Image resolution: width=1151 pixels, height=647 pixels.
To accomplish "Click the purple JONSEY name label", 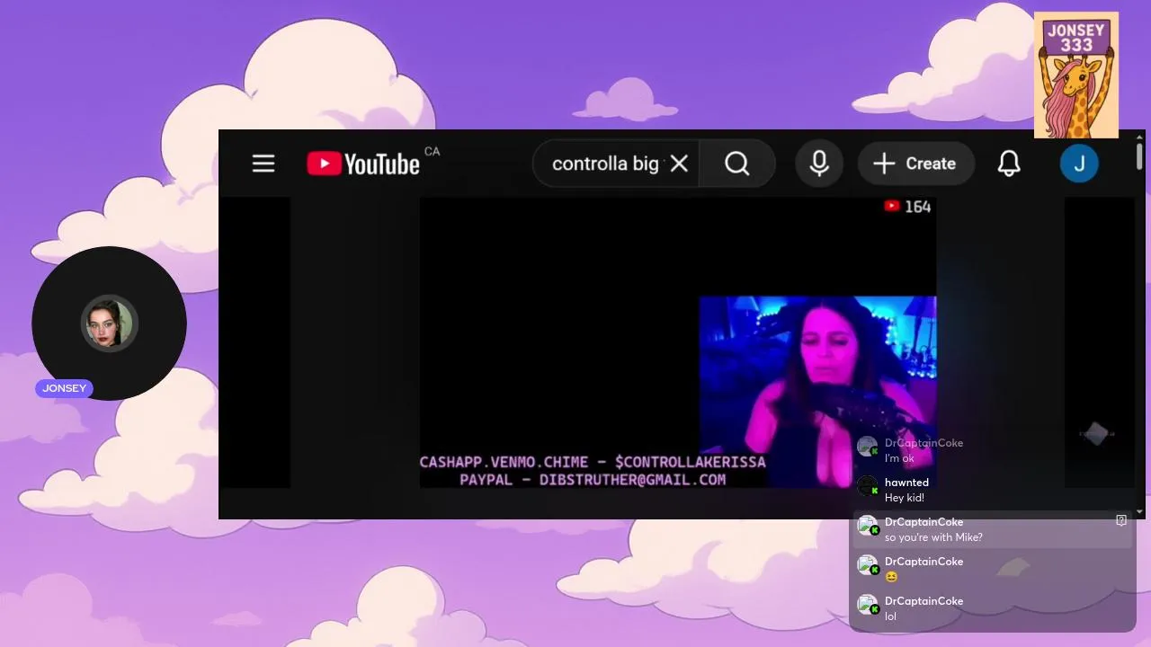I will pyautogui.click(x=64, y=388).
